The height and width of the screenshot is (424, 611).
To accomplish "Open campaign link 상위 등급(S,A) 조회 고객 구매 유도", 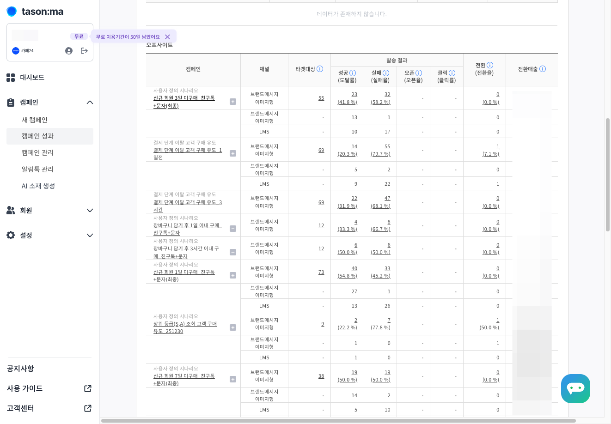I will 185,327.
